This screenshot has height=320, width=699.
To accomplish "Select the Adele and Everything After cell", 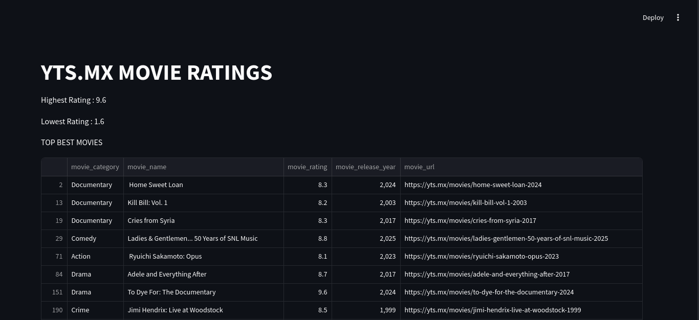I will tap(204, 275).
